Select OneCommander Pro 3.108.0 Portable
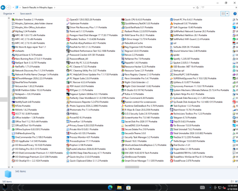This screenshot has width=238, height=191. point(32,137)
